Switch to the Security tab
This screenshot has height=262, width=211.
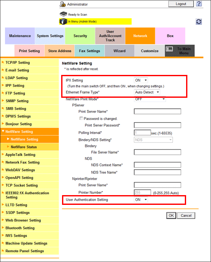point(80,36)
